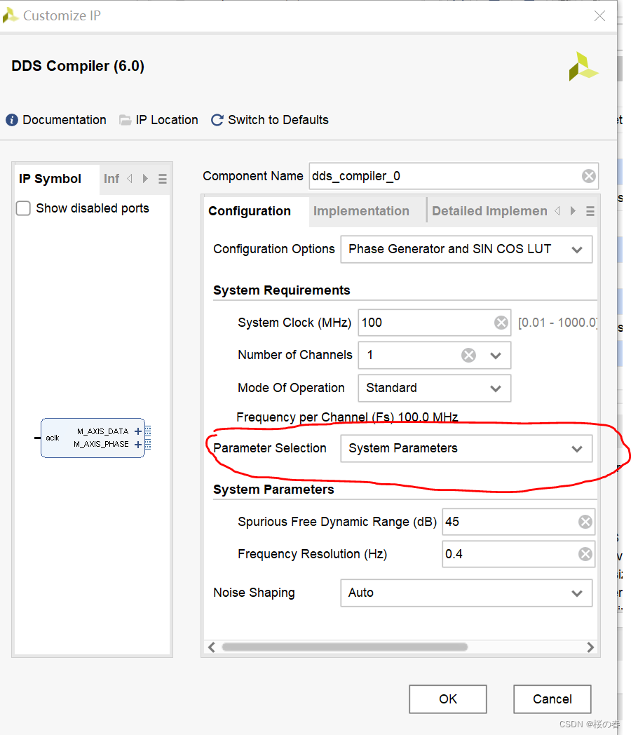The width and height of the screenshot is (631, 735).
Task: Open the IP Symbol panel tab list menu
Action: coord(163,179)
